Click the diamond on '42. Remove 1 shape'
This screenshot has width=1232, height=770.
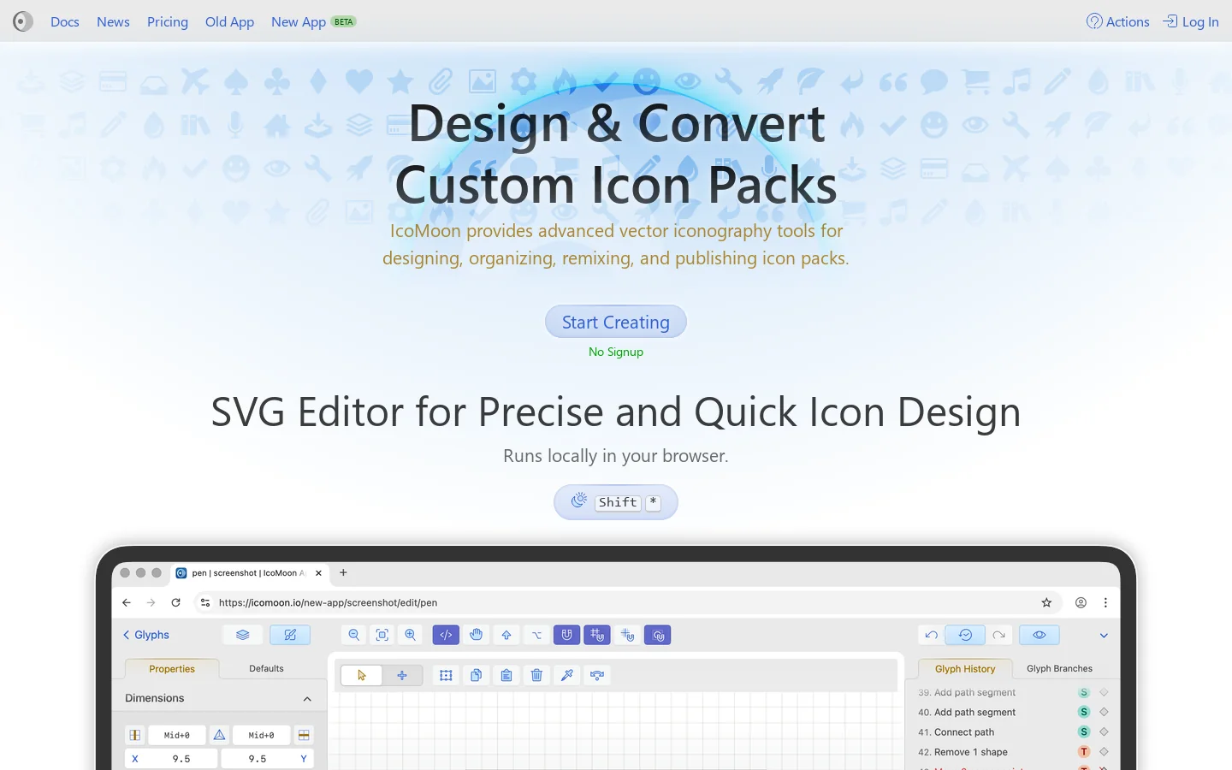point(1104,752)
